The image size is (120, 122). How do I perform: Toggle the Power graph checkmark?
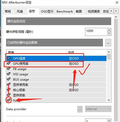(x=9, y=100)
